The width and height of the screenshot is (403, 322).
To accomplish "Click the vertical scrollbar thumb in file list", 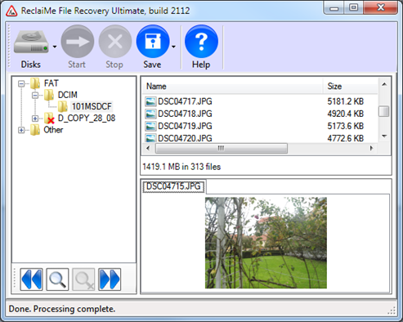I will 384,111.
